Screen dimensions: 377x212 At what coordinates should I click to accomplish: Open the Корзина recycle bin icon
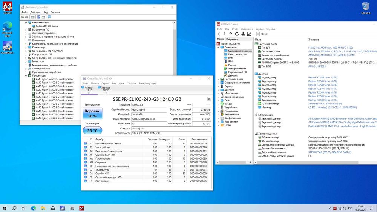tap(365, 8)
